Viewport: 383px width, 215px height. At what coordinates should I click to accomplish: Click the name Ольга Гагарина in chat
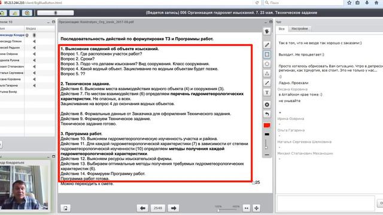[x=291, y=130]
